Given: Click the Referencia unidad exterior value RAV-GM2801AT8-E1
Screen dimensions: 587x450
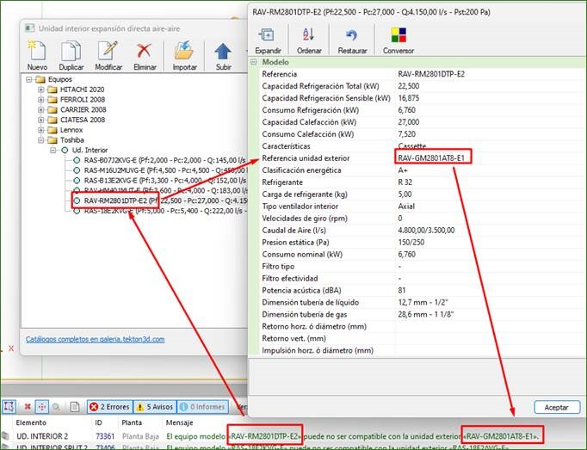Looking at the screenshot, I should tap(431, 158).
